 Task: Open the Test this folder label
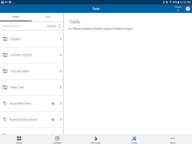pyautogui.click(x=20, y=71)
